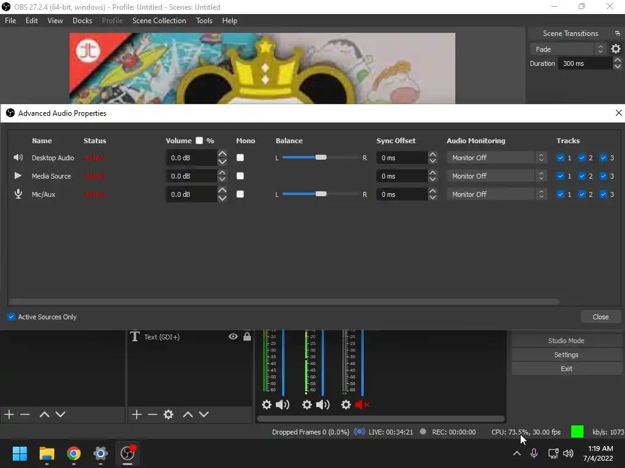Toggle Media Source track 3
625x468 pixels.
[603, 176]
